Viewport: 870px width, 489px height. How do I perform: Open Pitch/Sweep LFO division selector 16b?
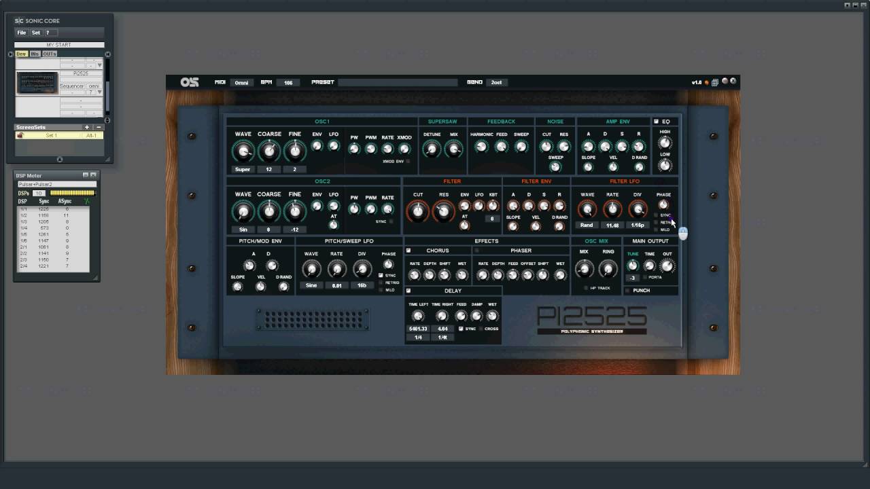362,285
